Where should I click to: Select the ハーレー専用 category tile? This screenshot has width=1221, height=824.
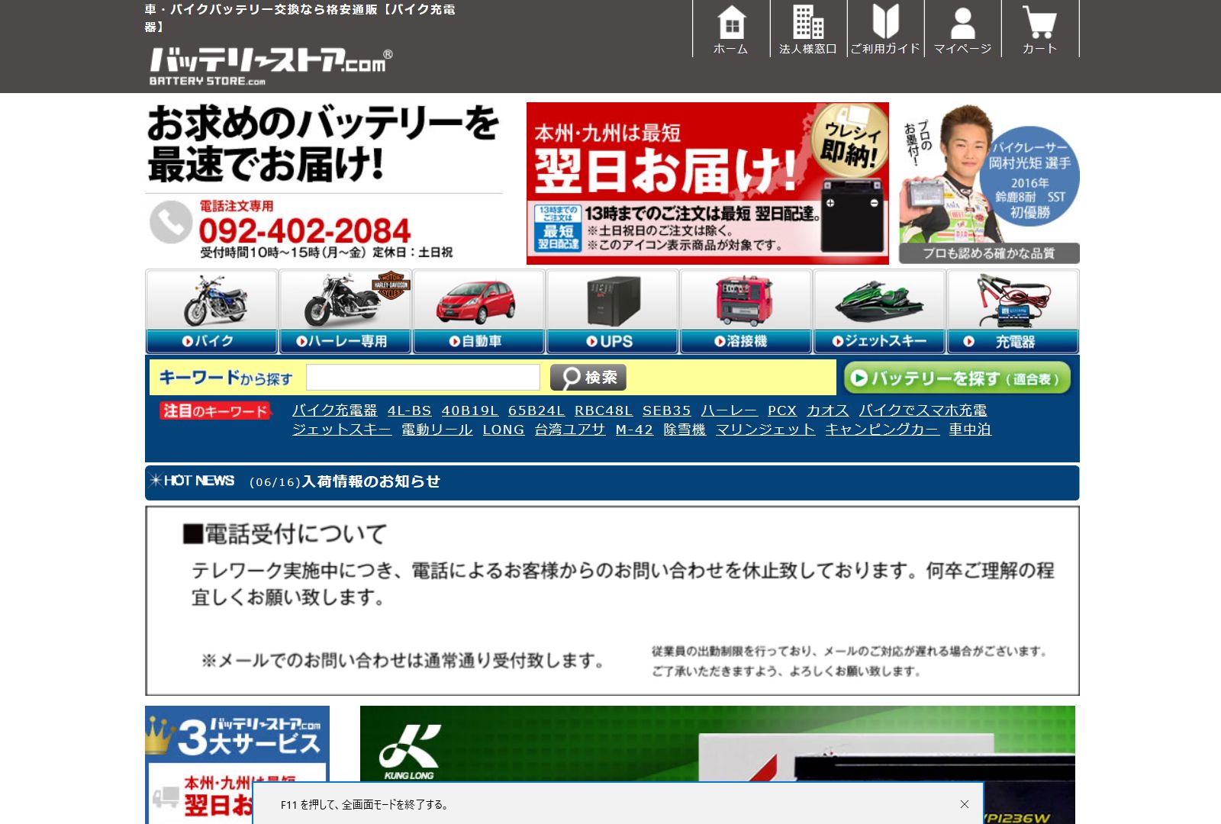345,311
